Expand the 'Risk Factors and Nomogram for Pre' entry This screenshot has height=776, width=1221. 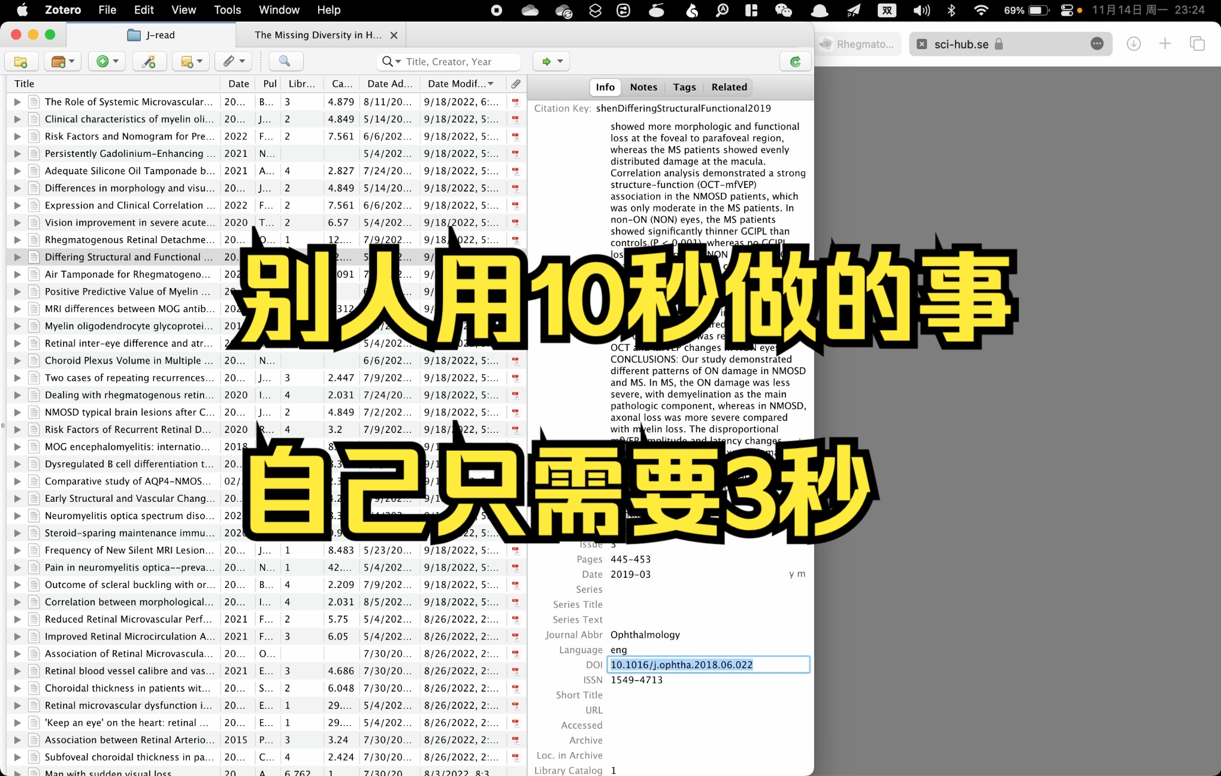point(15,136)
